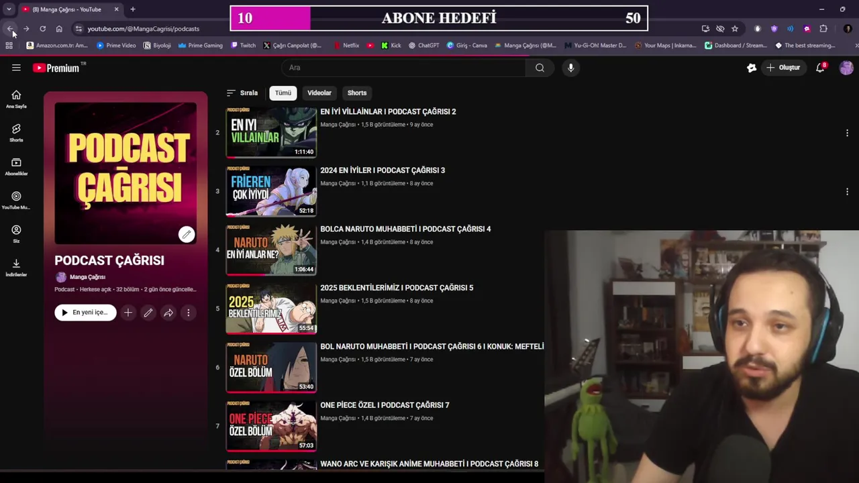Open İndirilenler in the sidebar

(x=16, y=267)
